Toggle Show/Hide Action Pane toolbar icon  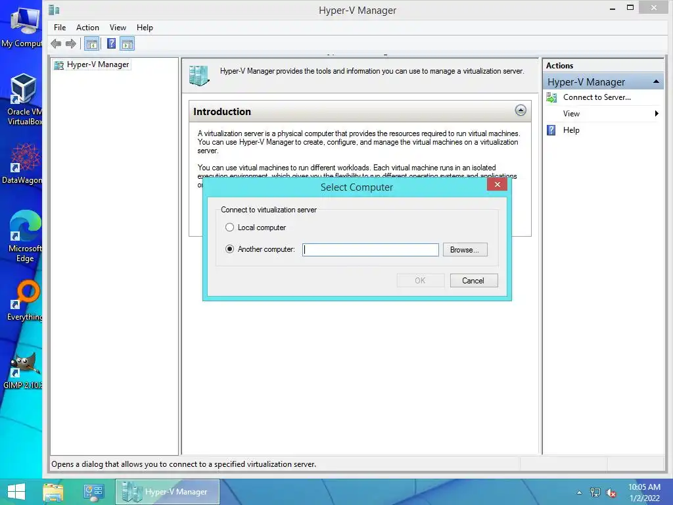tap(128, 44)
